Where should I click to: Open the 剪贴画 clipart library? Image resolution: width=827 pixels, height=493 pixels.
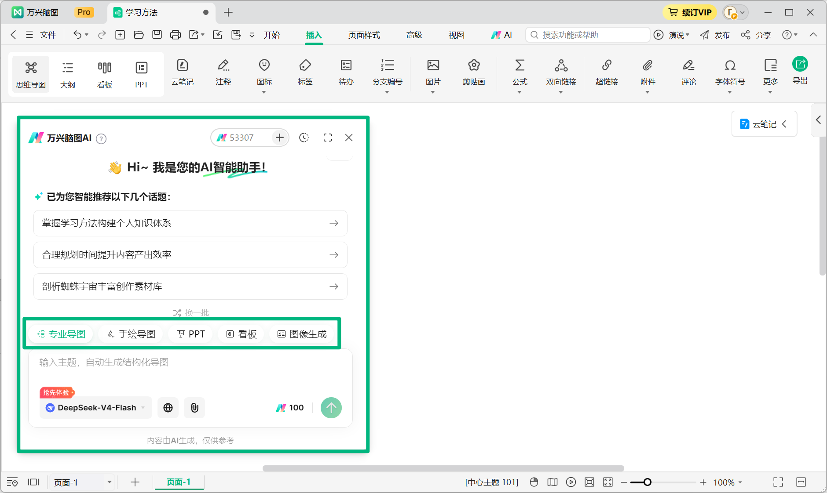click(474, 73)
